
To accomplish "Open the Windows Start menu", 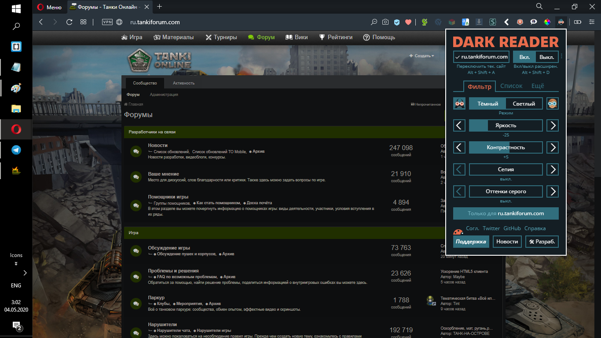I will pyautogui.click(x=16, y=8).
